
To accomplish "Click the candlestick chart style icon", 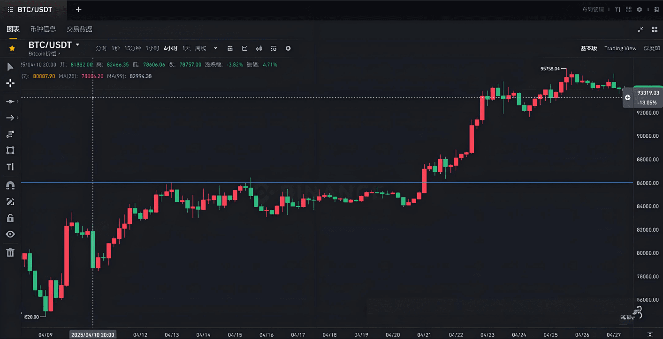I will tap(259, 48).
